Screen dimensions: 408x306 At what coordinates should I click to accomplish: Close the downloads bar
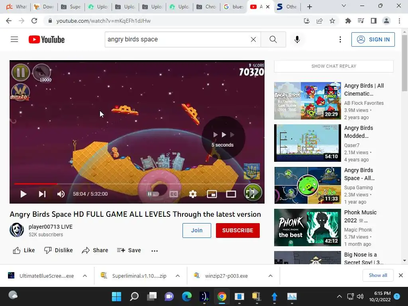401,275
